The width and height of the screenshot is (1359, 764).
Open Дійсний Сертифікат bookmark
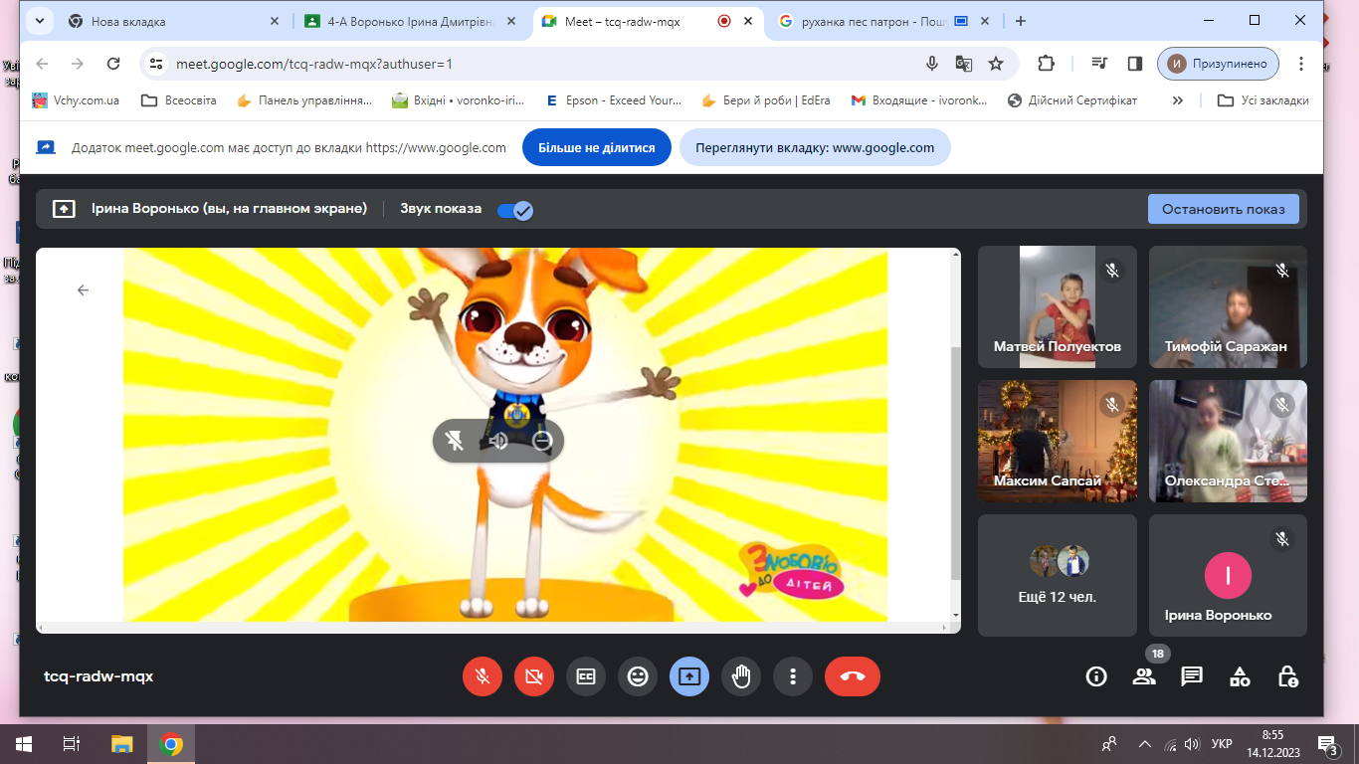1072,100
